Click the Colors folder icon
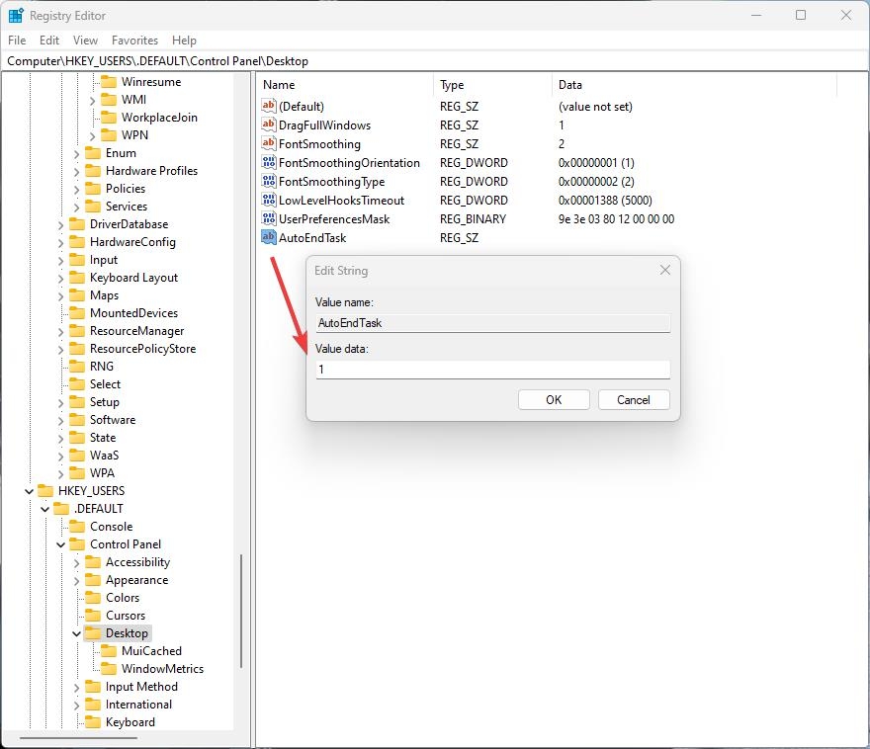This screenshot has height=749, width=870. [x=93, y=598]
